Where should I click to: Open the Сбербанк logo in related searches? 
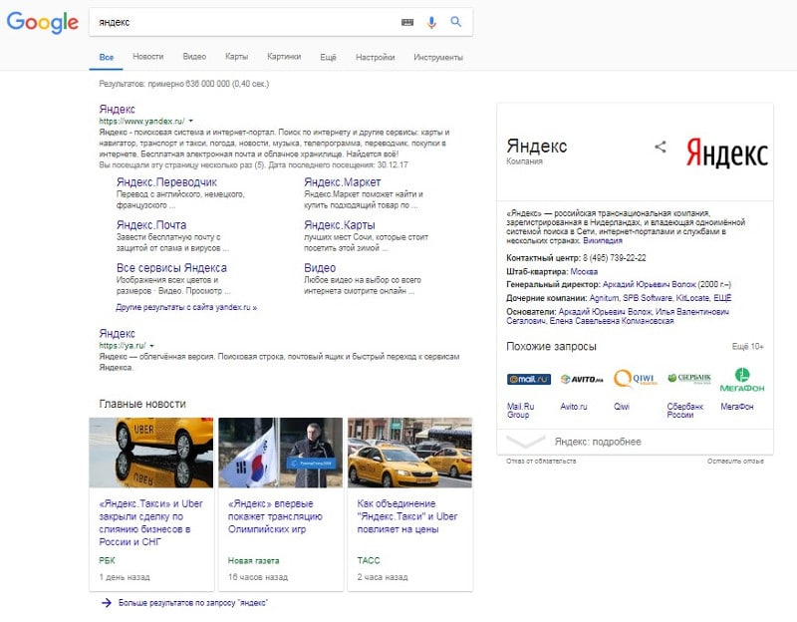click(x=689, y=379)
